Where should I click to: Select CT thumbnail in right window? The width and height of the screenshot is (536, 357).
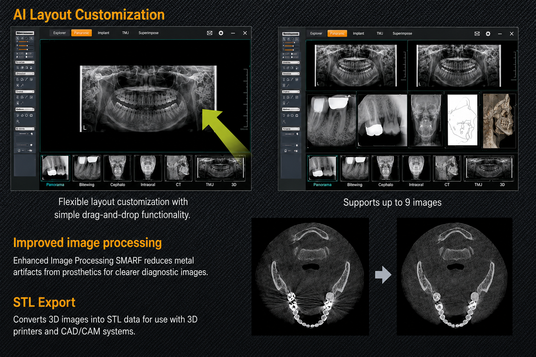point(447,168)
